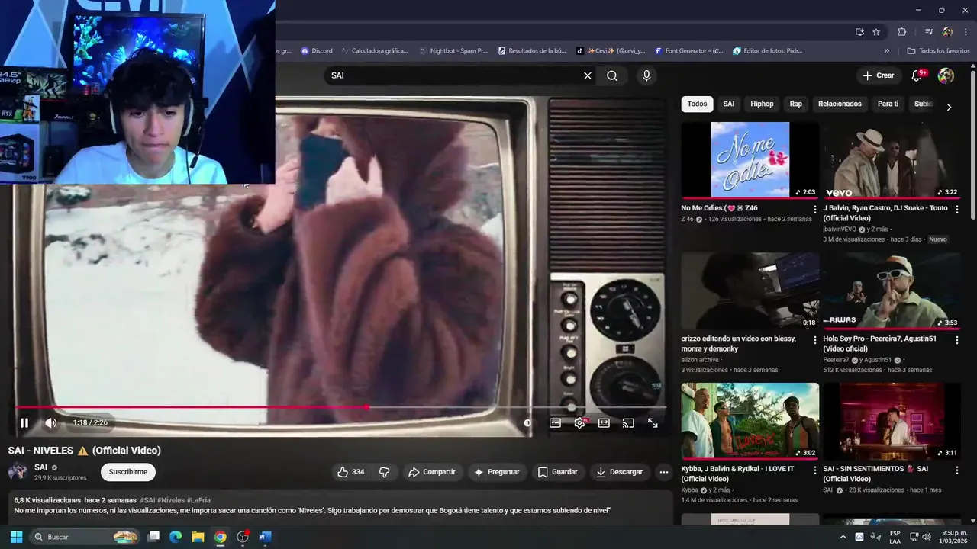Subscribe to SAI with Suscribirme
This screenshot has width=977, height=549.
127,472
